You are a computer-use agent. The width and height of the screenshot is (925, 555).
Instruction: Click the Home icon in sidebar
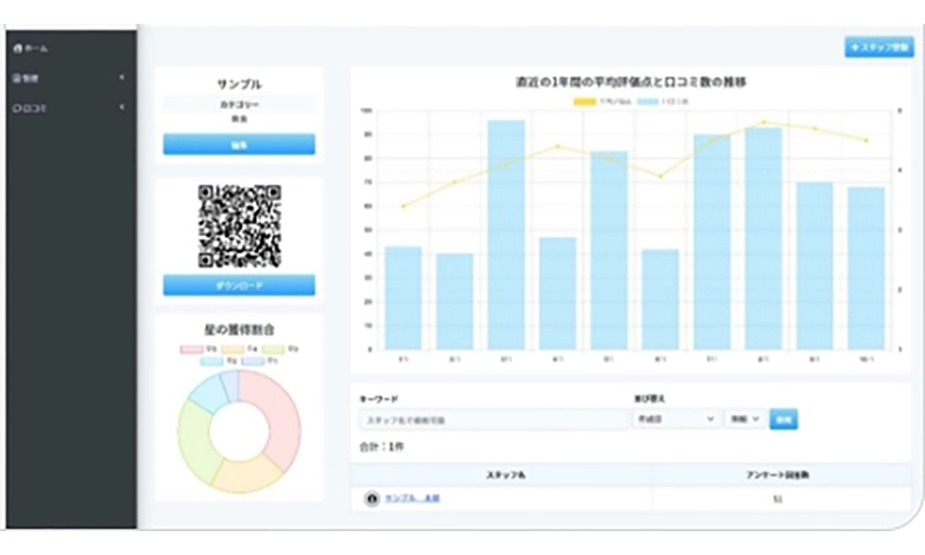(18, 49)
